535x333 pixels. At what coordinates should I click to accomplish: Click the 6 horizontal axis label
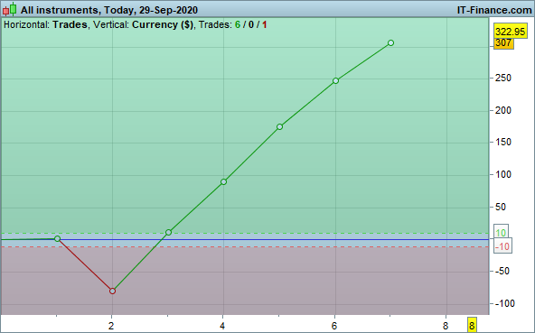click(x=334, y=326)
